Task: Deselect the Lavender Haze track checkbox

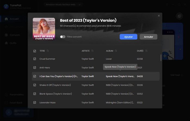Action: (x=34, y=102)
